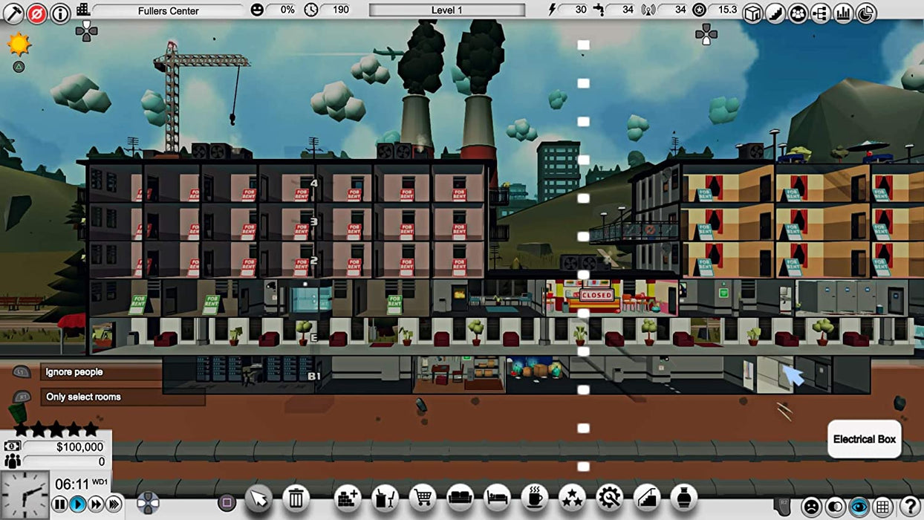The height and width of the screenshot is (520, 924).
Task: Click the Electrical Box tooltip label
Action: 864,439
